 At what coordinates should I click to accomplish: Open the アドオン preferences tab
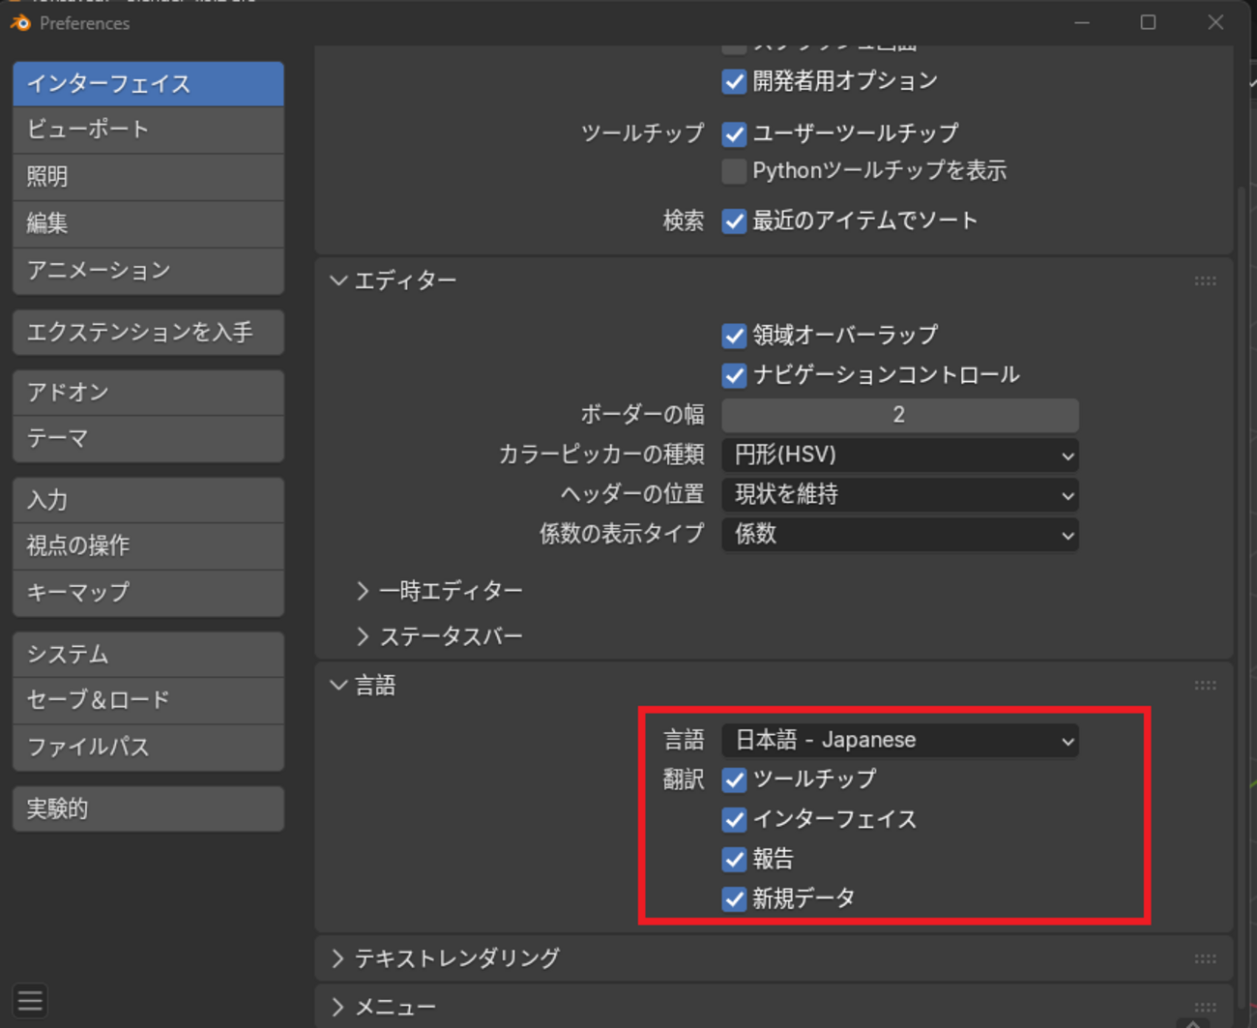click(x=148, y=393)
